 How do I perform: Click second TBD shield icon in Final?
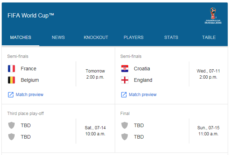pos(125,137)
